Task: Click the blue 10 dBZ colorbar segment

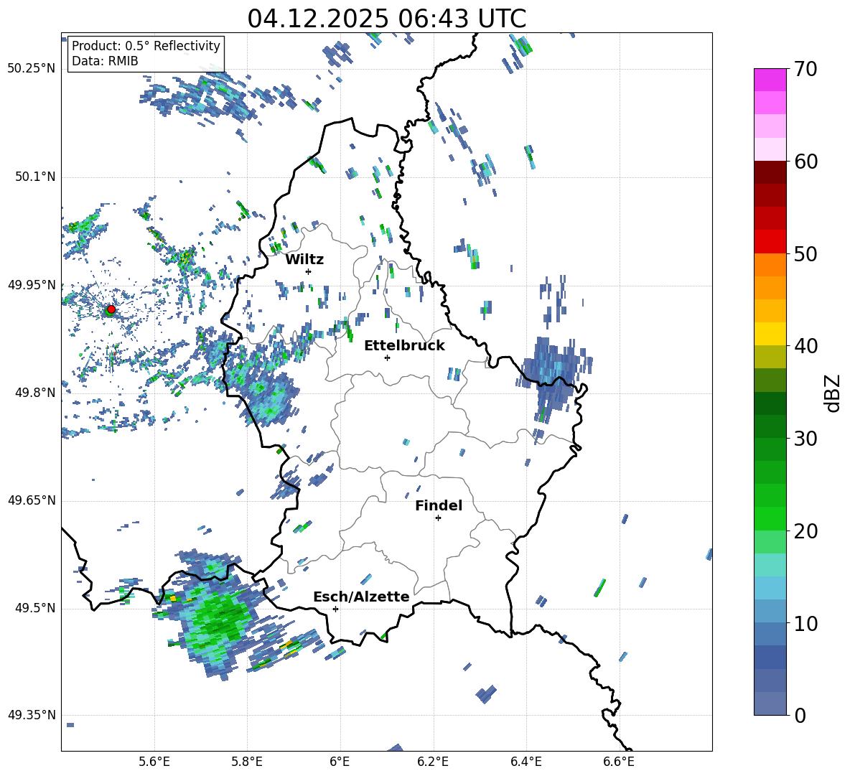Action: [770, 611]
